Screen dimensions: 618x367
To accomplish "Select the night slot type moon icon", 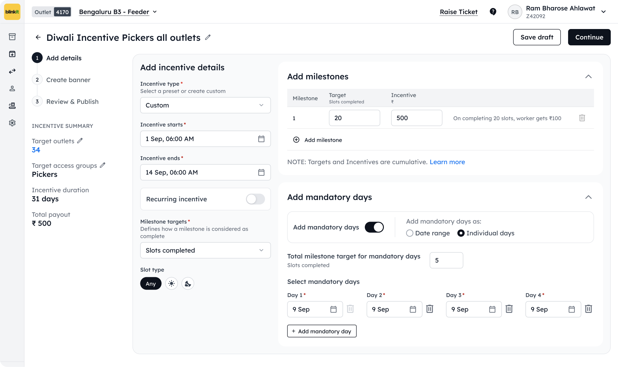I will pyautogui.click(x=188, y=284).
